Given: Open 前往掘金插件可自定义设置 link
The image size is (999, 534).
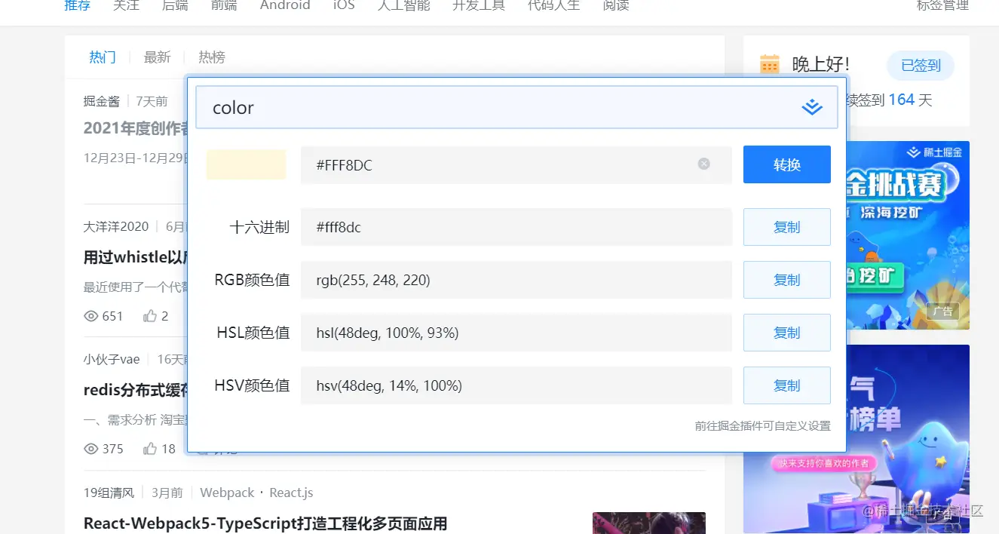Looking at the screenshot, I should click(x=762, y=426).
